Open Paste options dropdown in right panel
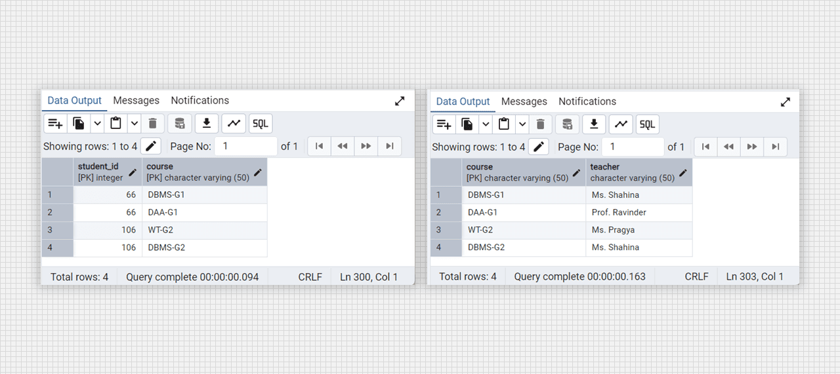The width and height of the screenshot is (840, 374). 522,124
